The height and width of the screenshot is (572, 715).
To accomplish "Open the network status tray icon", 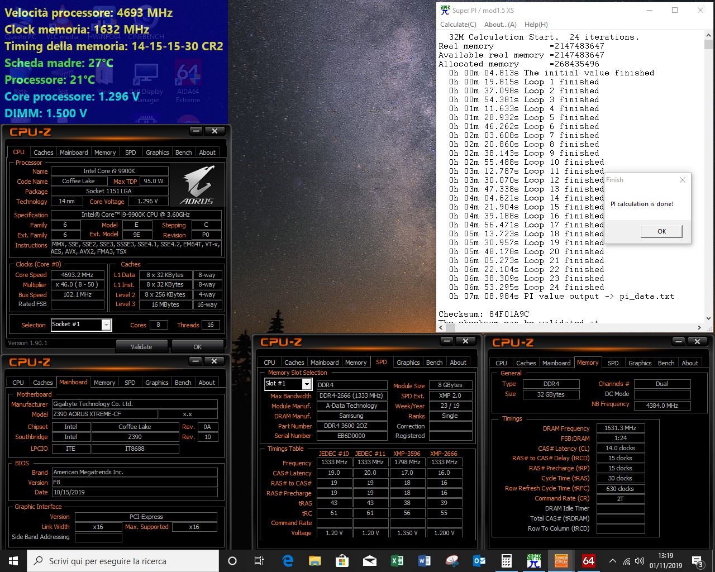I will (x=627, y=561).
